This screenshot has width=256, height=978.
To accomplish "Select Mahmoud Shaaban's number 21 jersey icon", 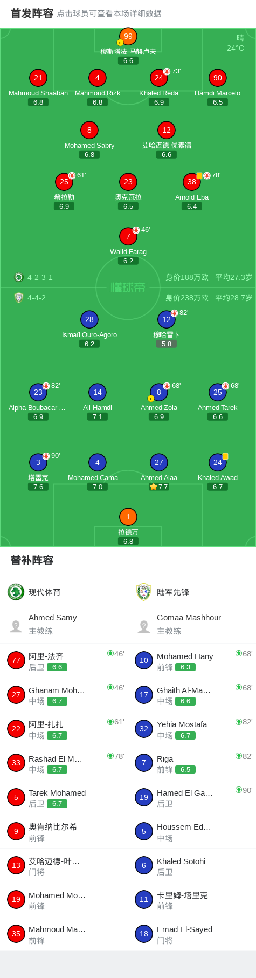I will tap(38, 78).
